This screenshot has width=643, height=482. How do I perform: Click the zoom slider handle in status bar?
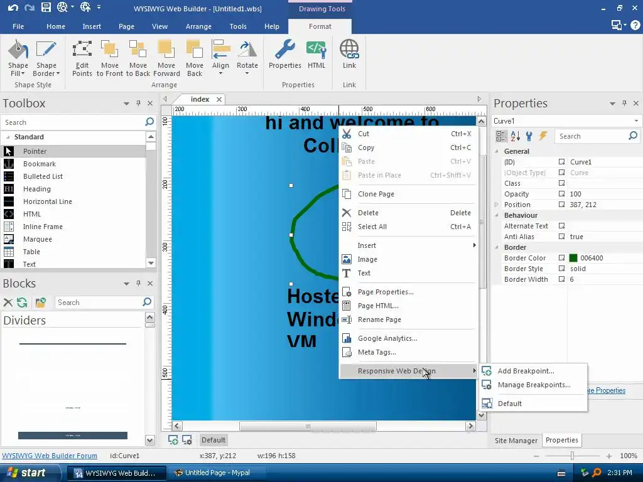pos(572,456)
